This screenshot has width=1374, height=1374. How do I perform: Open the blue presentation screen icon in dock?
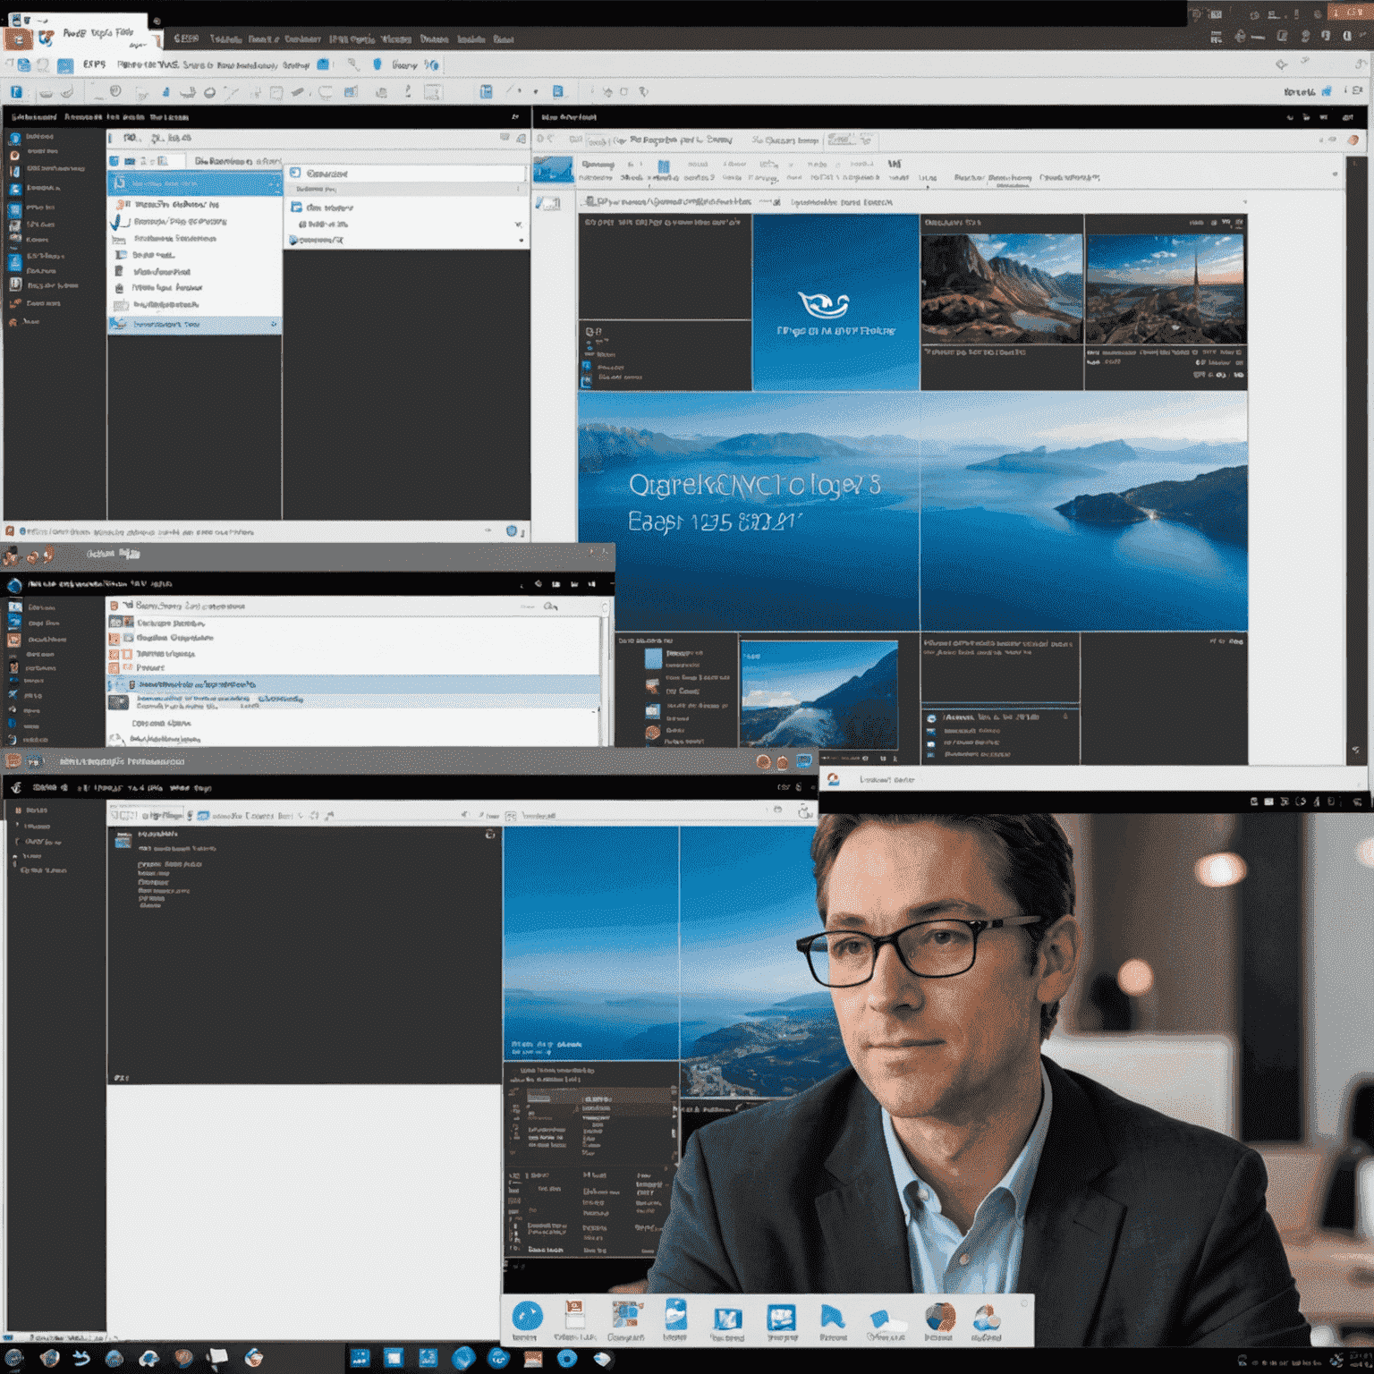781,1318
